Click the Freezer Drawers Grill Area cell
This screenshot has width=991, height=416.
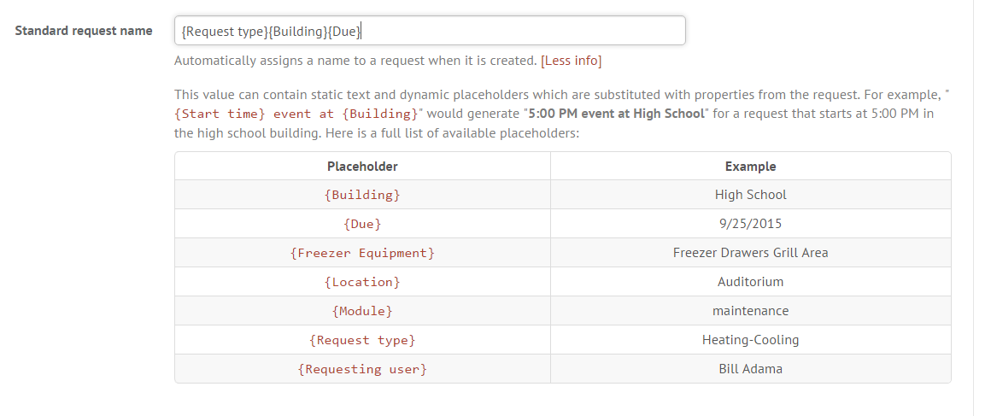coord(750,253)
